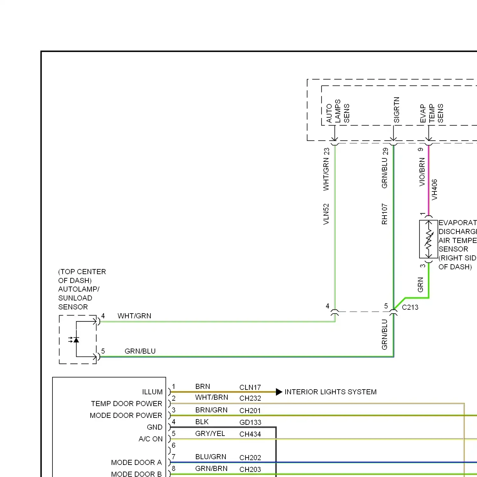Screen dimensions: 477x477
Task: Select the VH406 circuit label
Action: click(x=434, y=190)
